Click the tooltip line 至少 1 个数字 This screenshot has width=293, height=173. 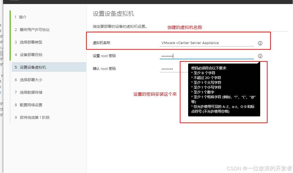pyautogui.click(x=203, y=92)
